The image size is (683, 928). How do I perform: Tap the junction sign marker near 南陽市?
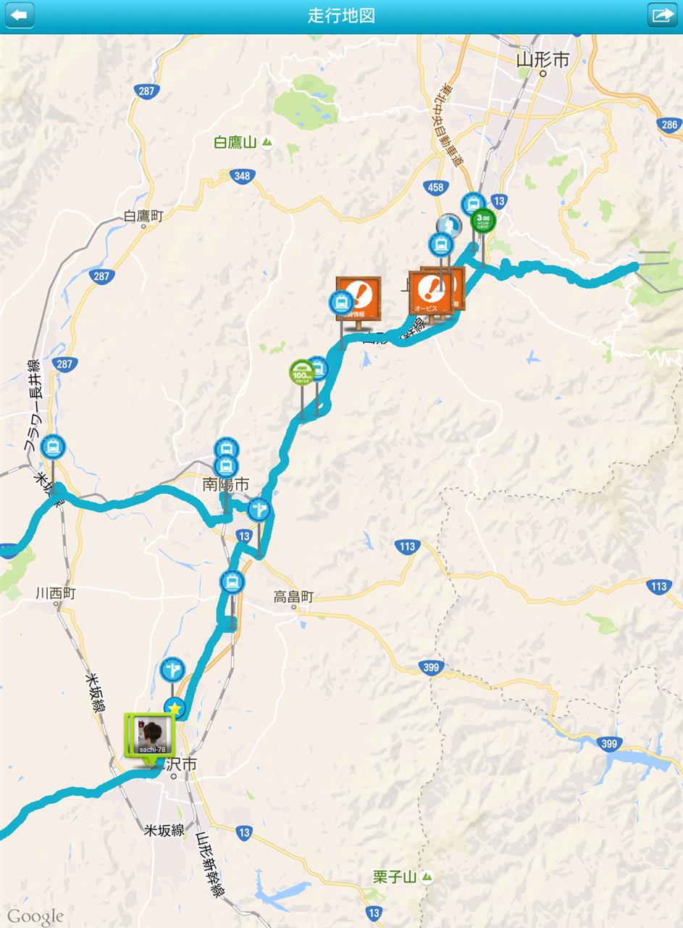[259, 510]
